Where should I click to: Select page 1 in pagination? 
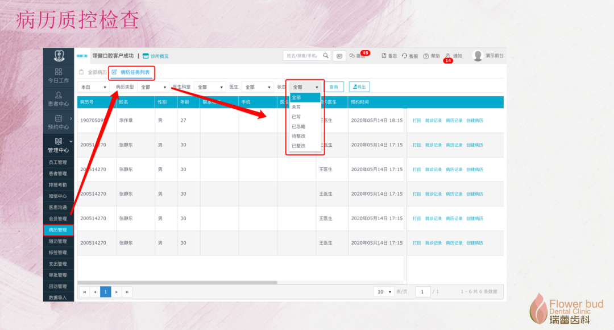click(106, 292)
